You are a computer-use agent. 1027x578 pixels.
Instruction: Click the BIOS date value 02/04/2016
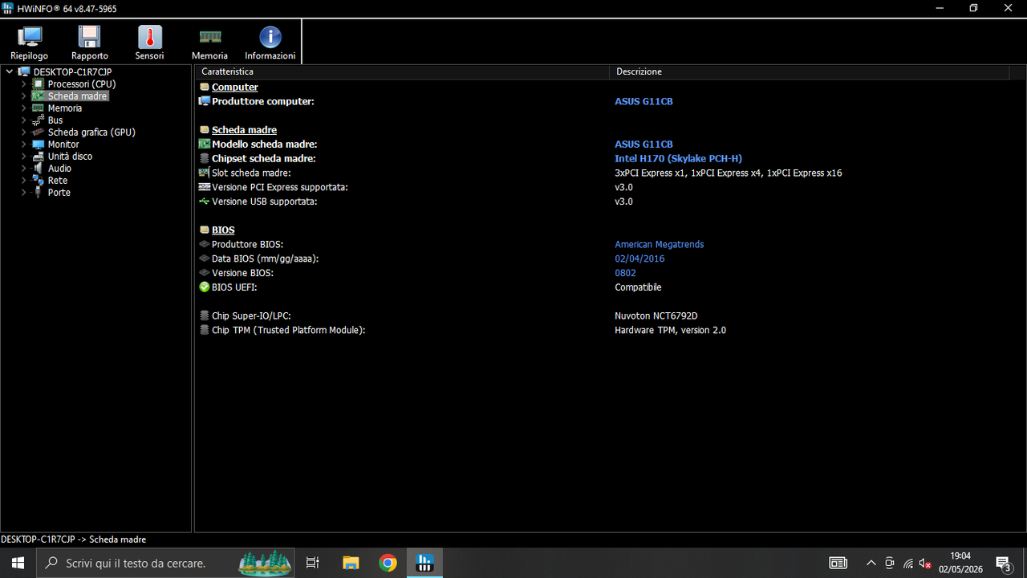tap(639, 259)
